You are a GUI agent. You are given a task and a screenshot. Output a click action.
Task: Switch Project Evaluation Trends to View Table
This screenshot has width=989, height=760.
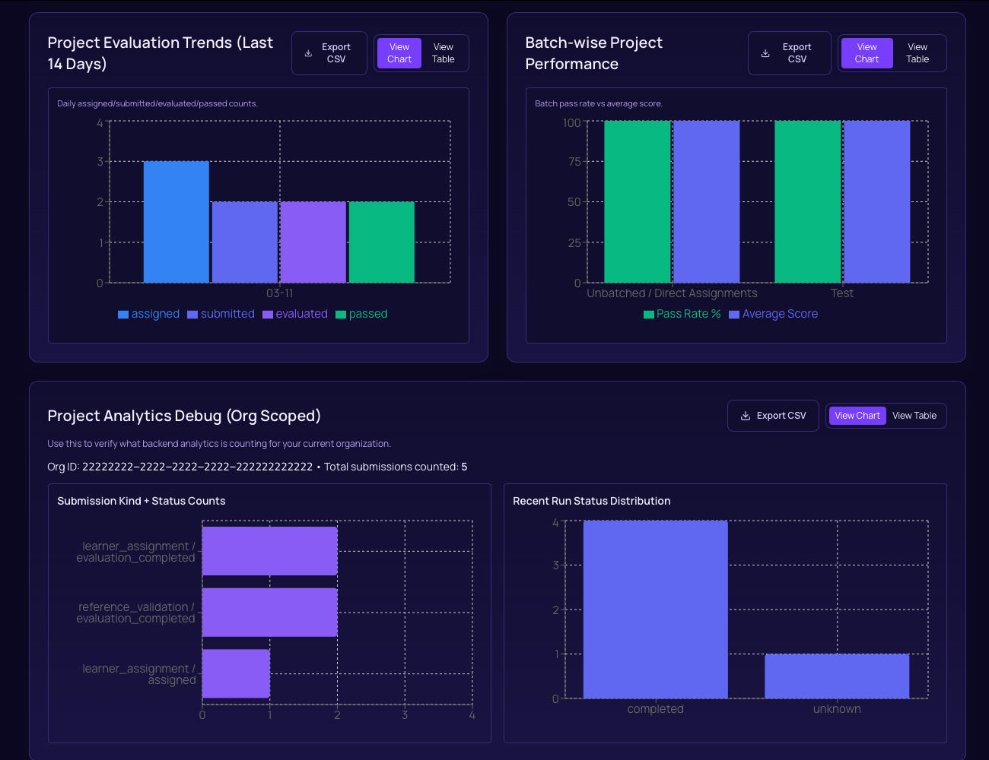click(x=443, y=52)
